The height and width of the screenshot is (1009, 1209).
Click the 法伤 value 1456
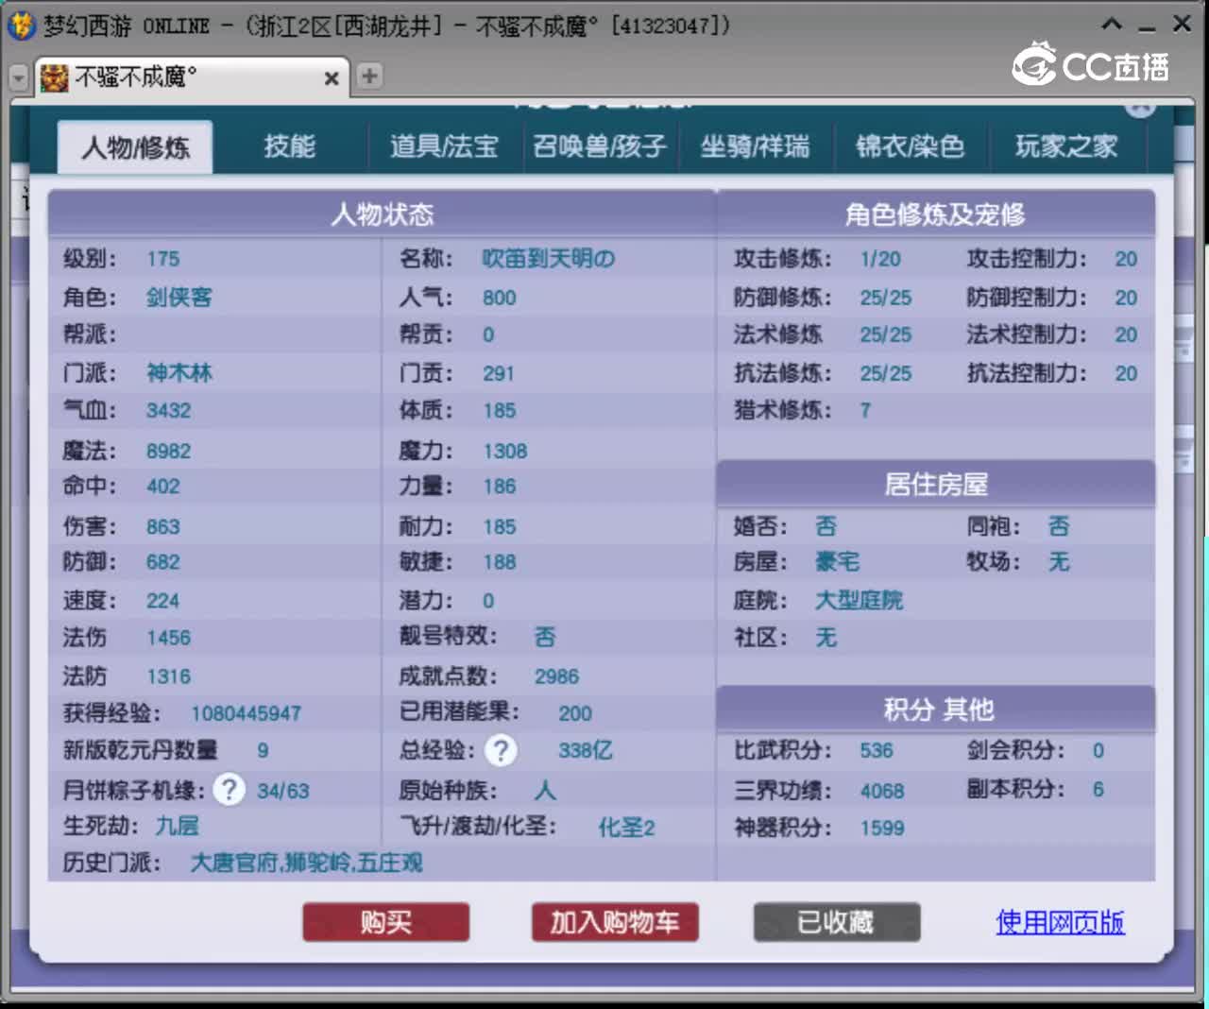[x=168, y=638]
